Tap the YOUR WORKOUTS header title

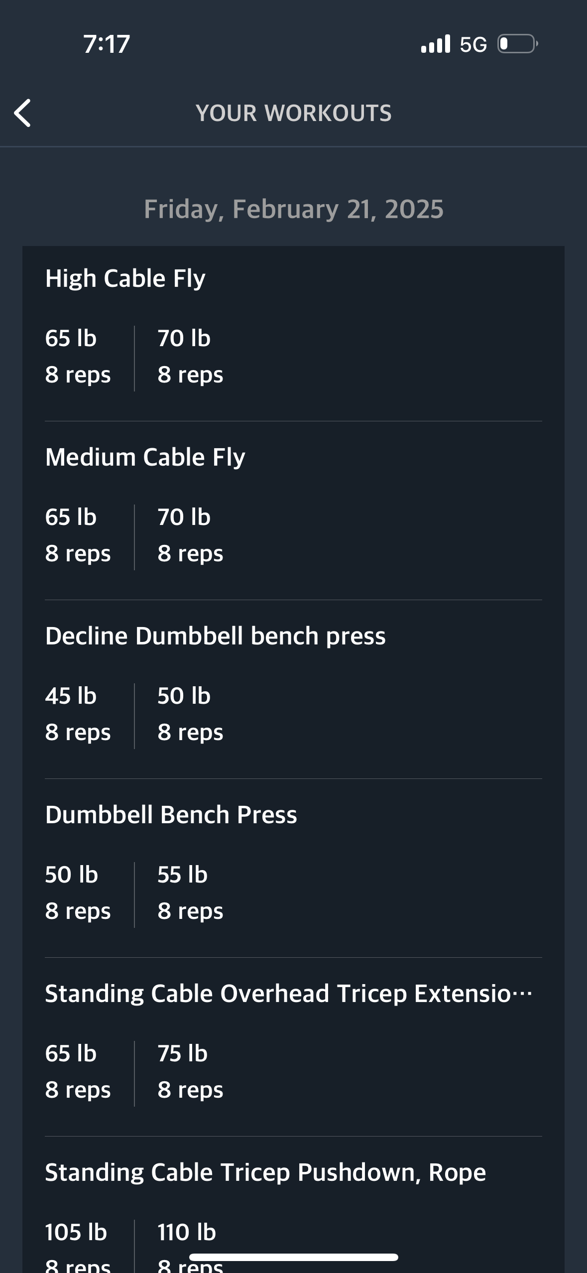[x=294, y=113]
